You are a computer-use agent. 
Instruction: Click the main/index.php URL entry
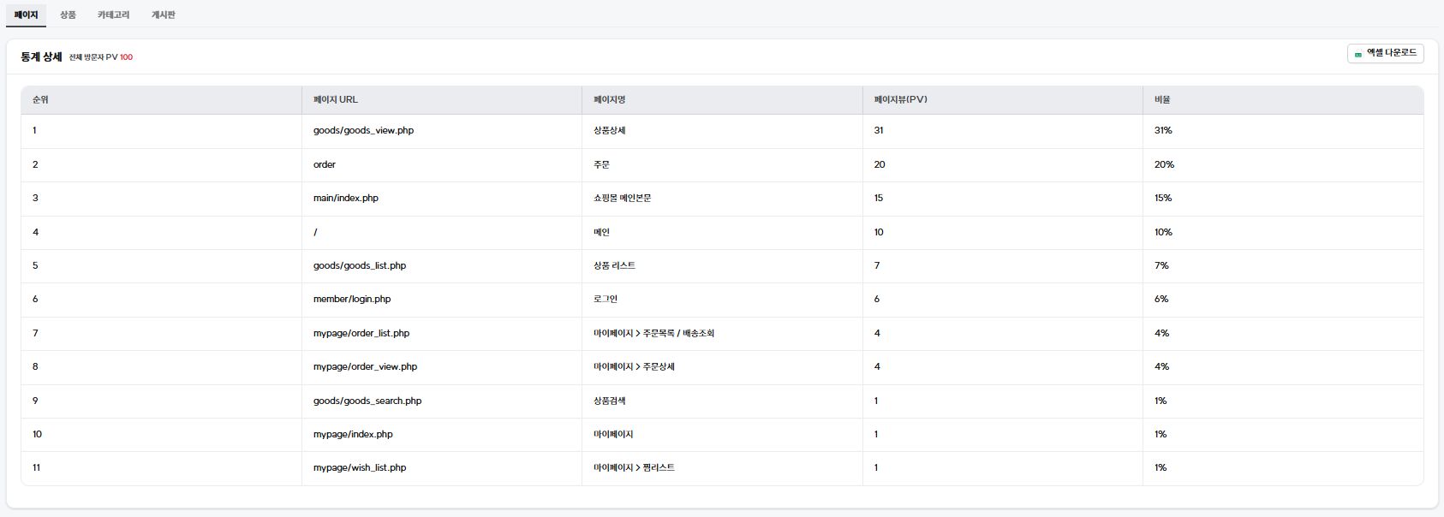point(346,199)
